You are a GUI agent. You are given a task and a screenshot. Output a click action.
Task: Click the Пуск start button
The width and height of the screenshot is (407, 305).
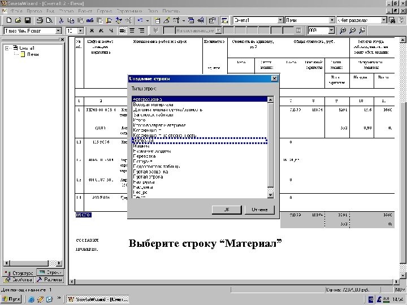click(11, 299)
